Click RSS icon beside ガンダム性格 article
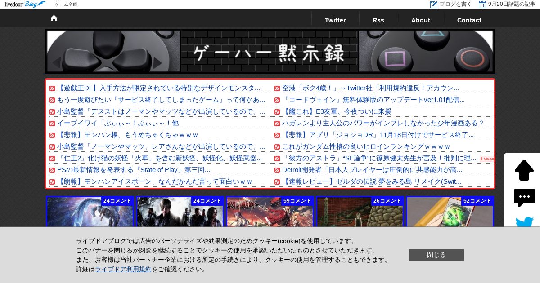The image size is (540, 283). point(277,147)
